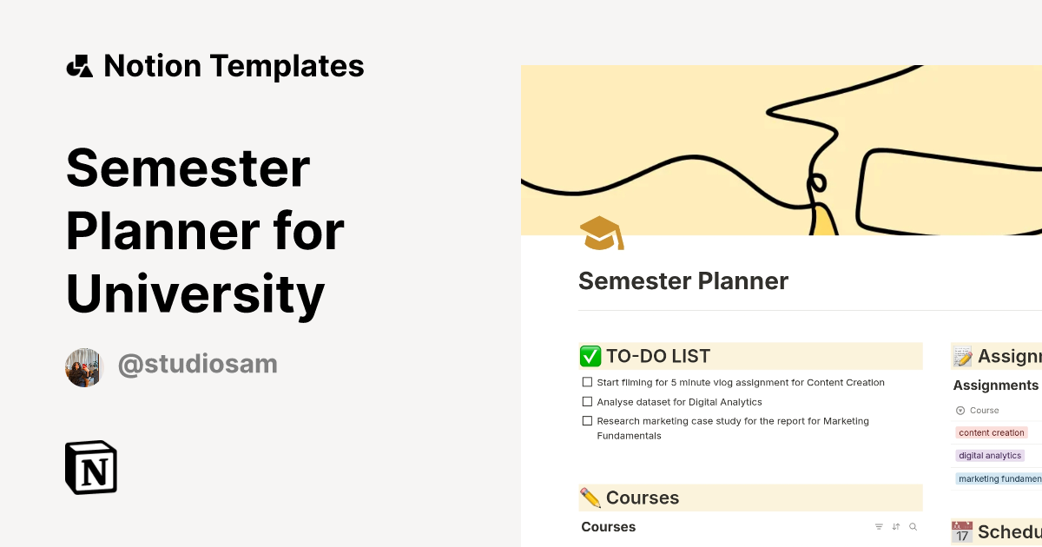
Task: Open the filter menu in Courses database
Action: (x=879, y=526)
